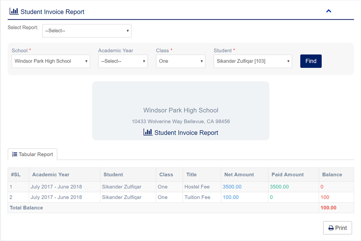Click serial number 1 in first row
361x241 pixels.
[11, 187]
